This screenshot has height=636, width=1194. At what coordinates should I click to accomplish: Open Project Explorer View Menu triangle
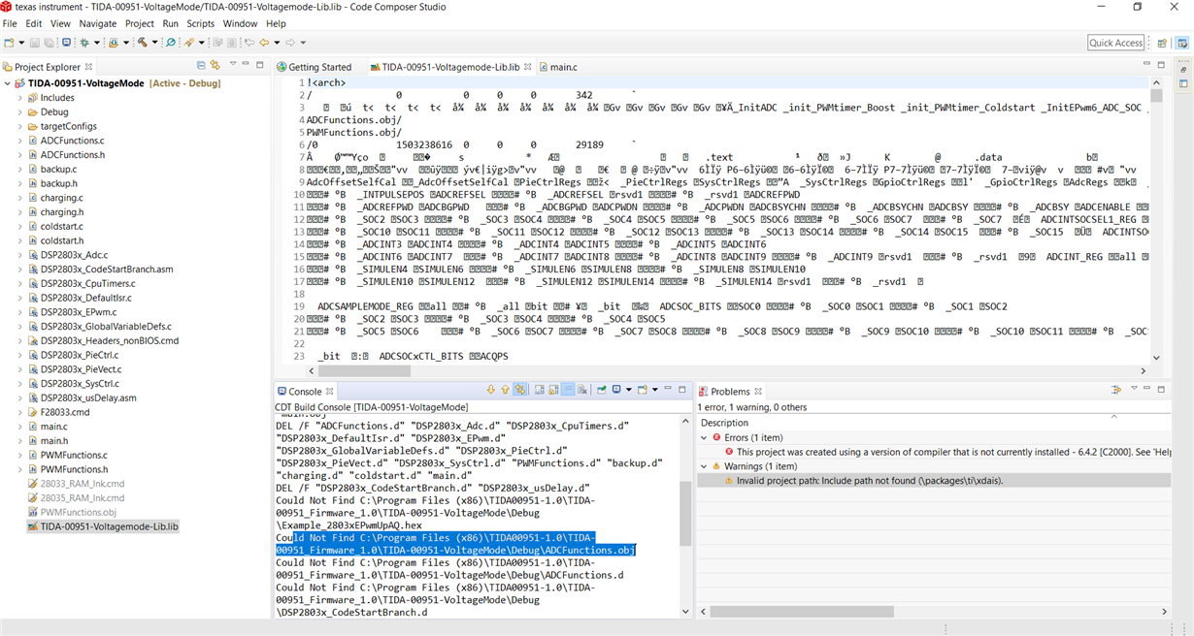pyautogui.click(x=233, y=65)
